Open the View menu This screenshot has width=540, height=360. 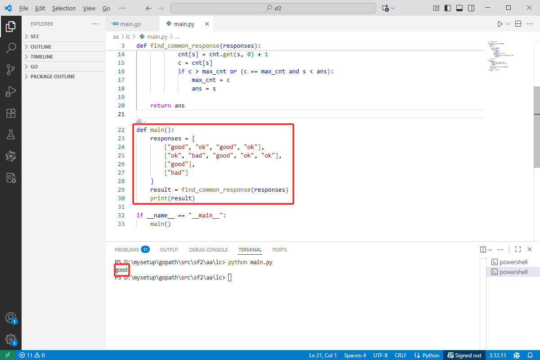89,8
